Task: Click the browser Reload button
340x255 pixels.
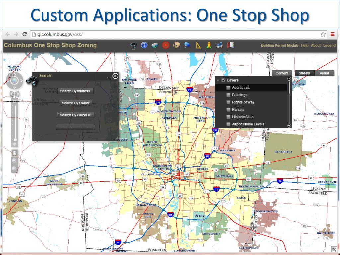Action: click(x=25, y=34)
